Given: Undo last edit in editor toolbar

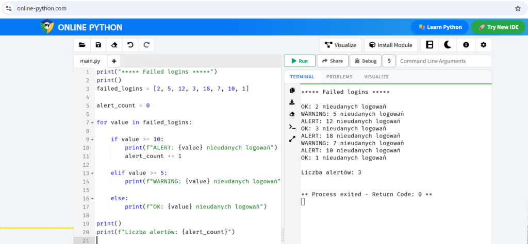Looking at the screenshot, I should (x=130, y=45).
